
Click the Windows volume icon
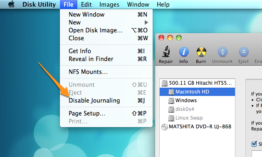coord(171,101)
